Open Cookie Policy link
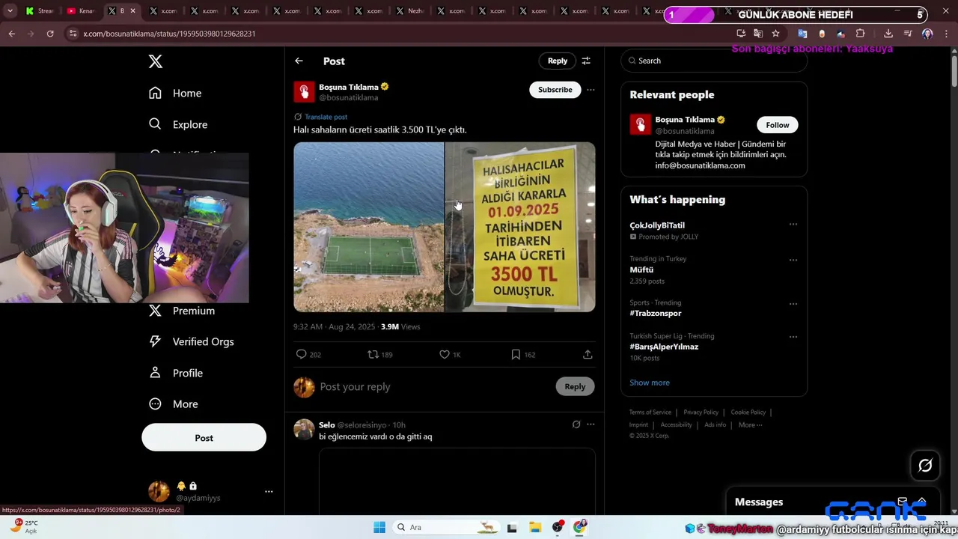The width and height of the screenshot is (958, 539). coord(748,412)
